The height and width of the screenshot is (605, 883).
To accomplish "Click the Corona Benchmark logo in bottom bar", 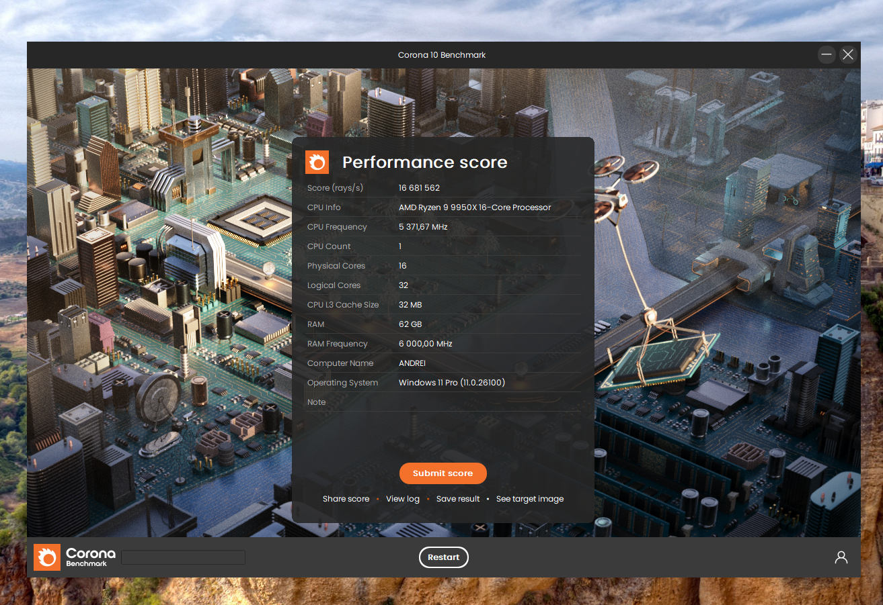I will (x=75, y=557).
